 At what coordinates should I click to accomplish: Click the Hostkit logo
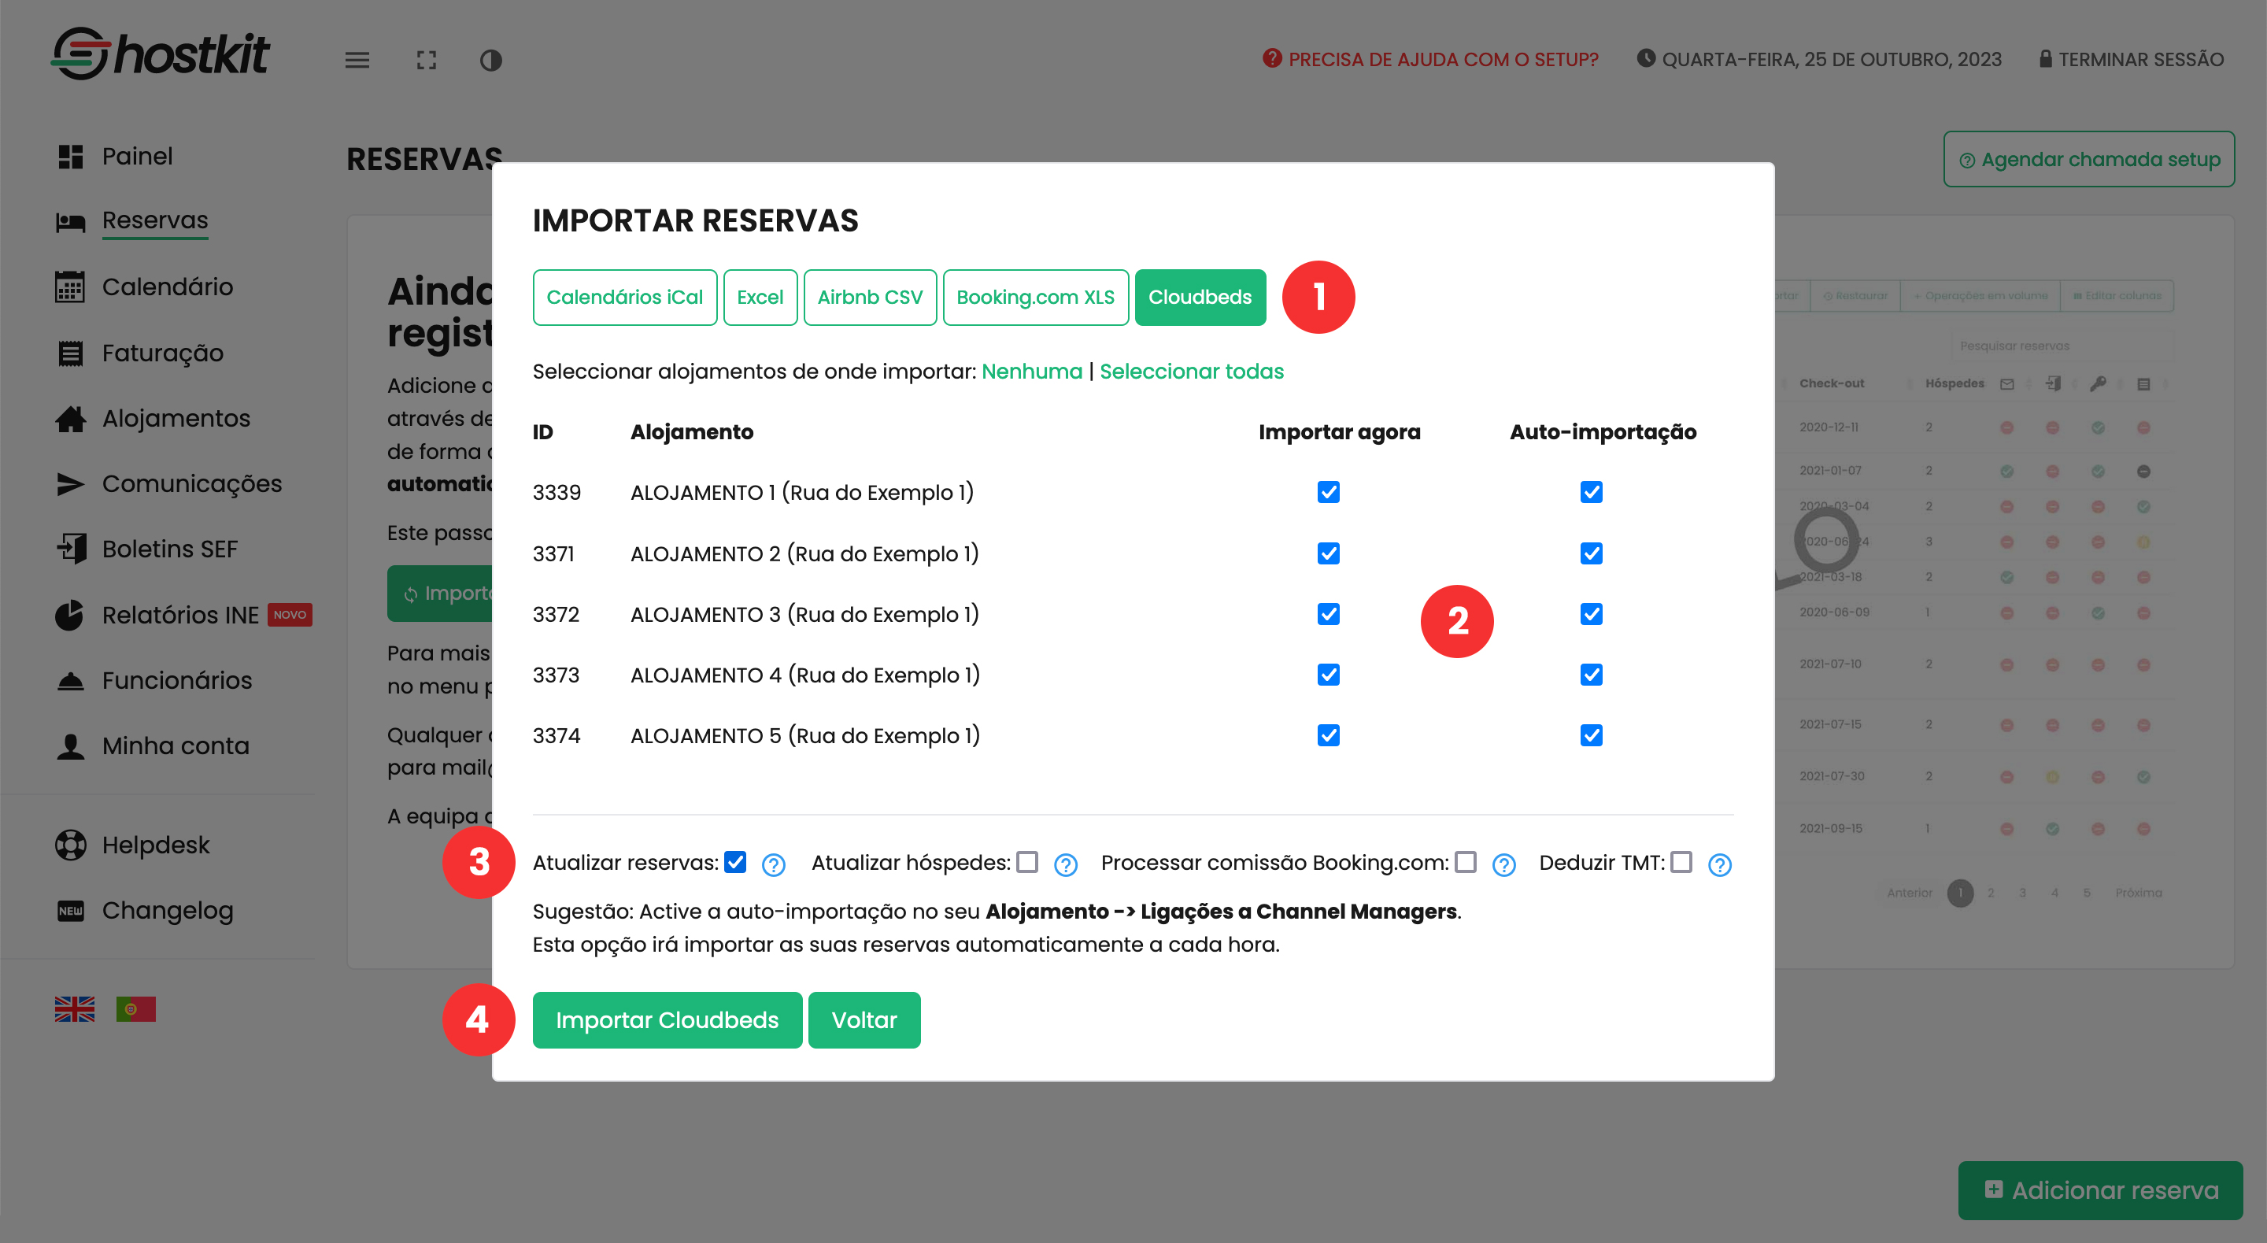point(161,54)
